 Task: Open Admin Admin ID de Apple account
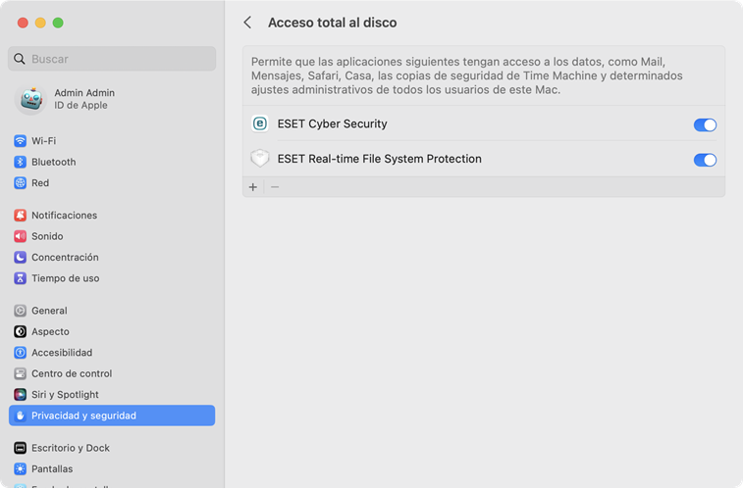[83, 99]
